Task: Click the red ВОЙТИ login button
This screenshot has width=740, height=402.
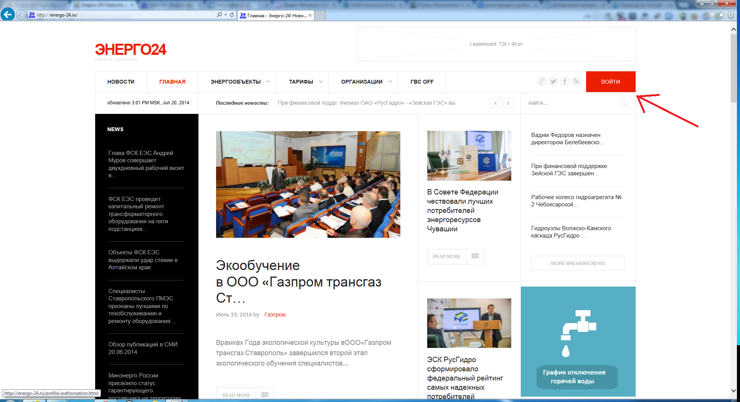Action: click(x=610, y=82)
